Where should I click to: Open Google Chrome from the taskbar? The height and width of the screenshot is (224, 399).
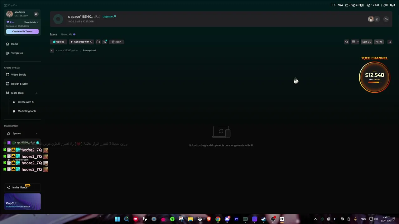(218, 219)
